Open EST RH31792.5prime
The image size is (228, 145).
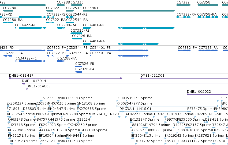(x=136, y=144)
